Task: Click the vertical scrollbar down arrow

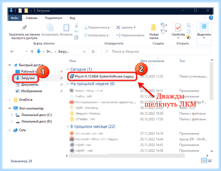Action: (x=211, y=151)
